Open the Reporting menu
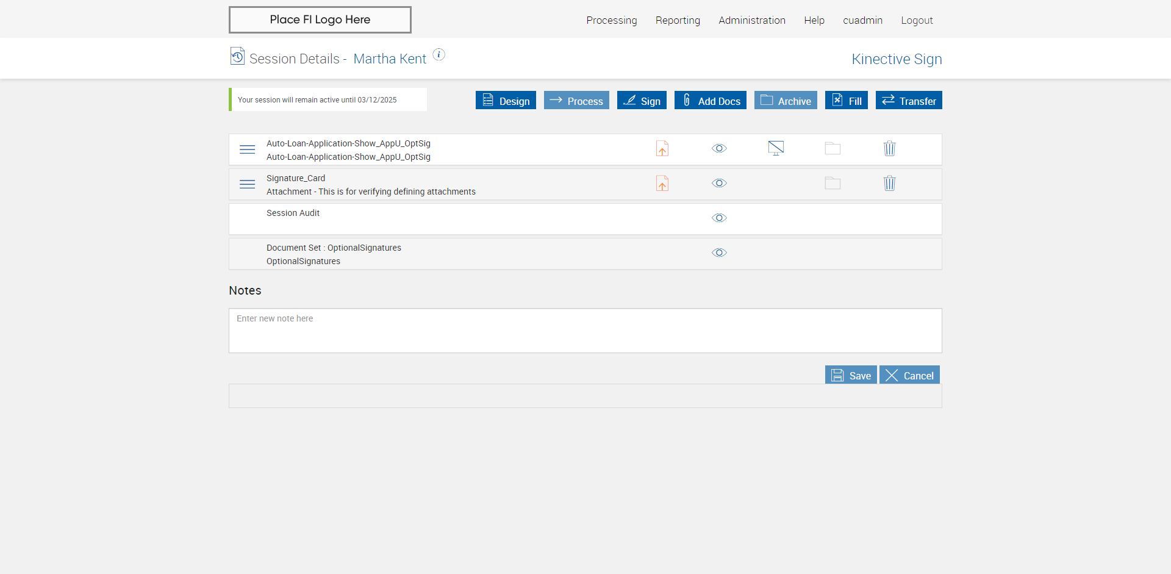1171x574 pixels. point(678,20)
